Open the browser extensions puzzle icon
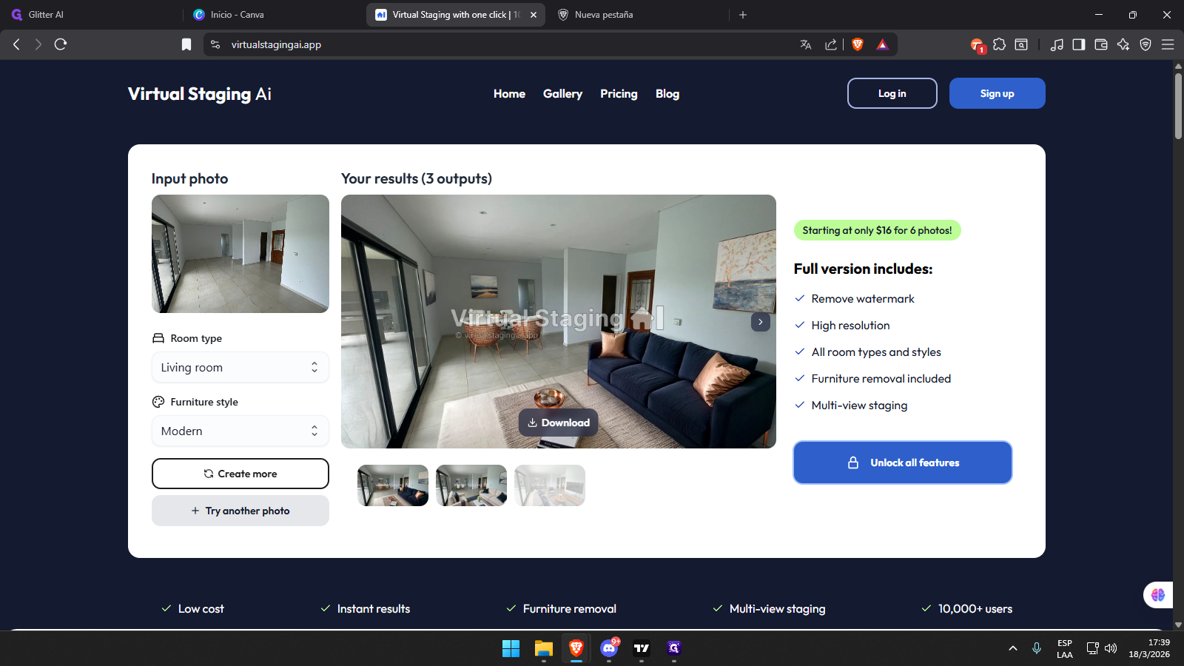 point(999,44)
